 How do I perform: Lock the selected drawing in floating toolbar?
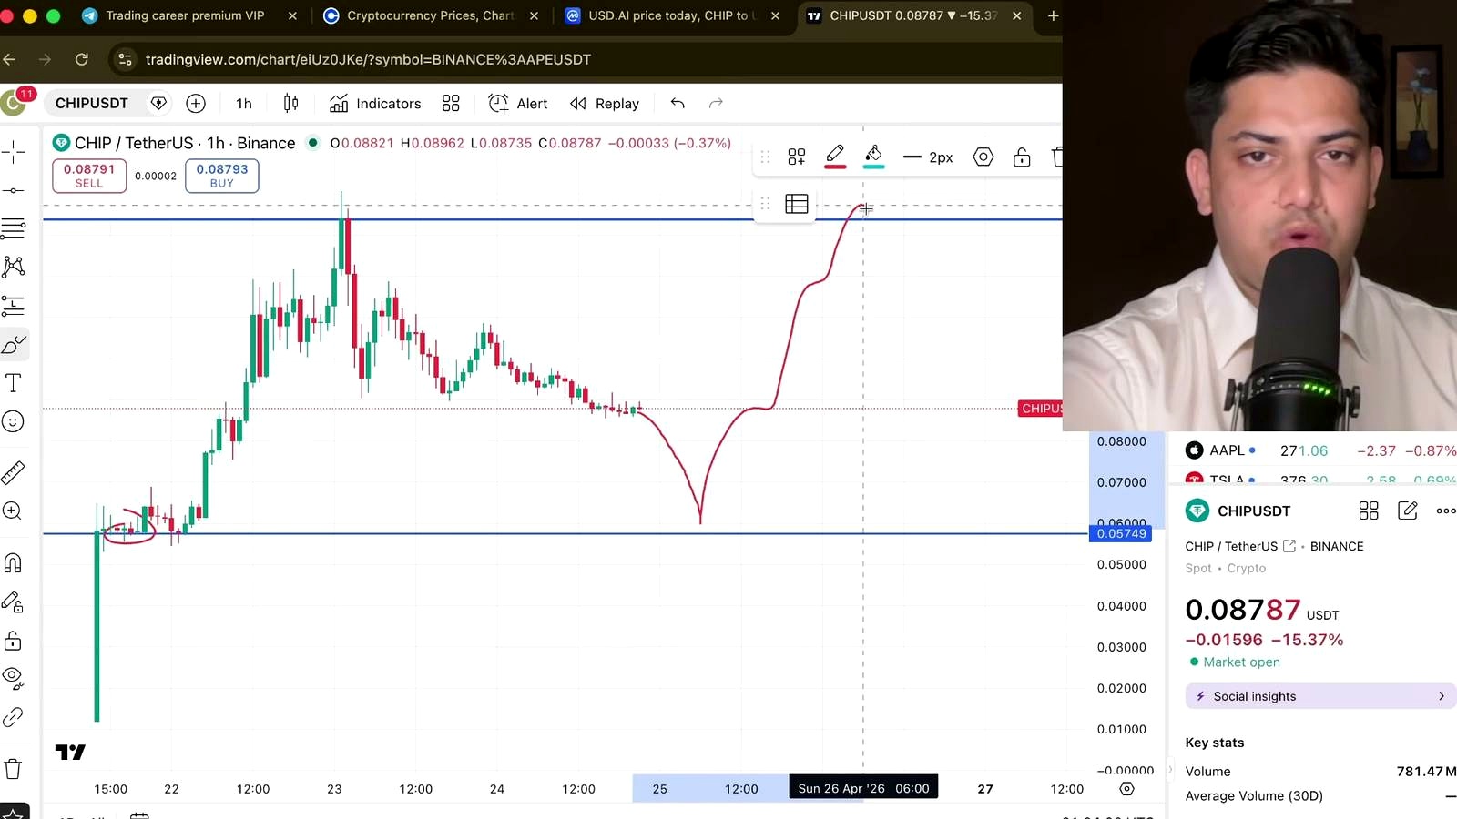click(1022, 157)
